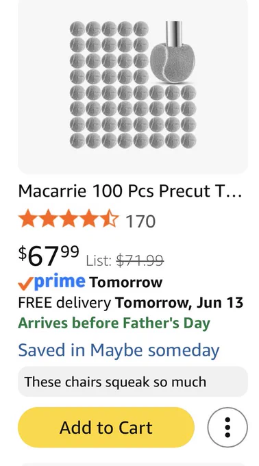
Task: Edit the 'These chairs squeak so much' note
Action: click(x=133, y=382)
